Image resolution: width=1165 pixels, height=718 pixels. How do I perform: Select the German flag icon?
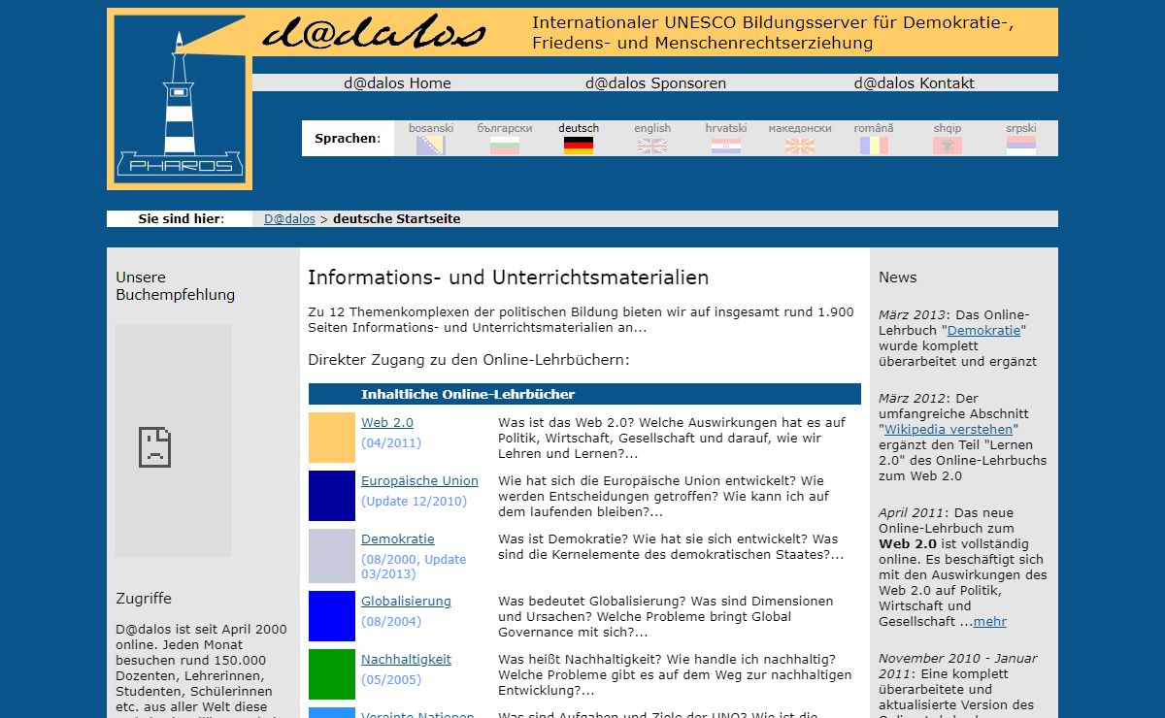click(x=579, y=147)
